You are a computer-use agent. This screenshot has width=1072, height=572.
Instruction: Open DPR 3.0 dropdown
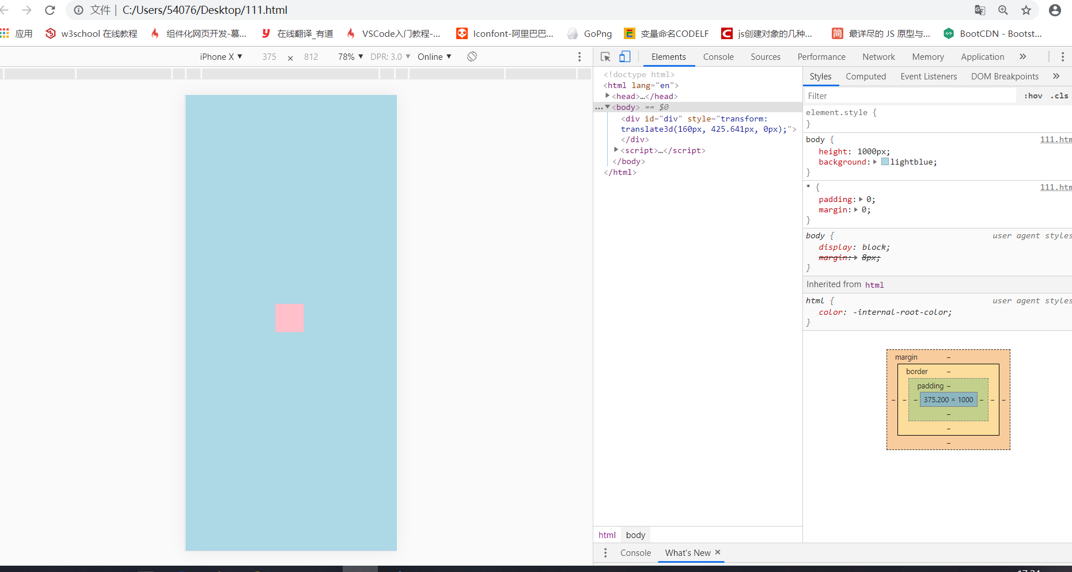tap(390, 57)
